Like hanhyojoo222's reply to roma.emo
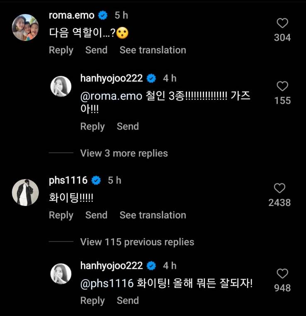The image size is (306, 316). click(x=282, y=86)
